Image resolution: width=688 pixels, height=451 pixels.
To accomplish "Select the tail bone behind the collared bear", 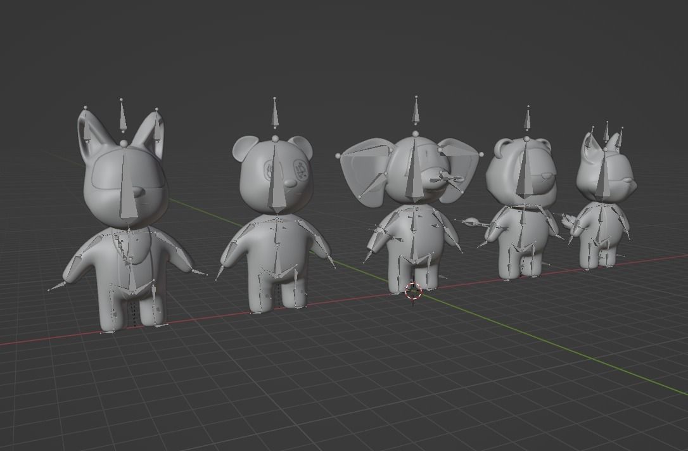I will [x=476, y=223].
